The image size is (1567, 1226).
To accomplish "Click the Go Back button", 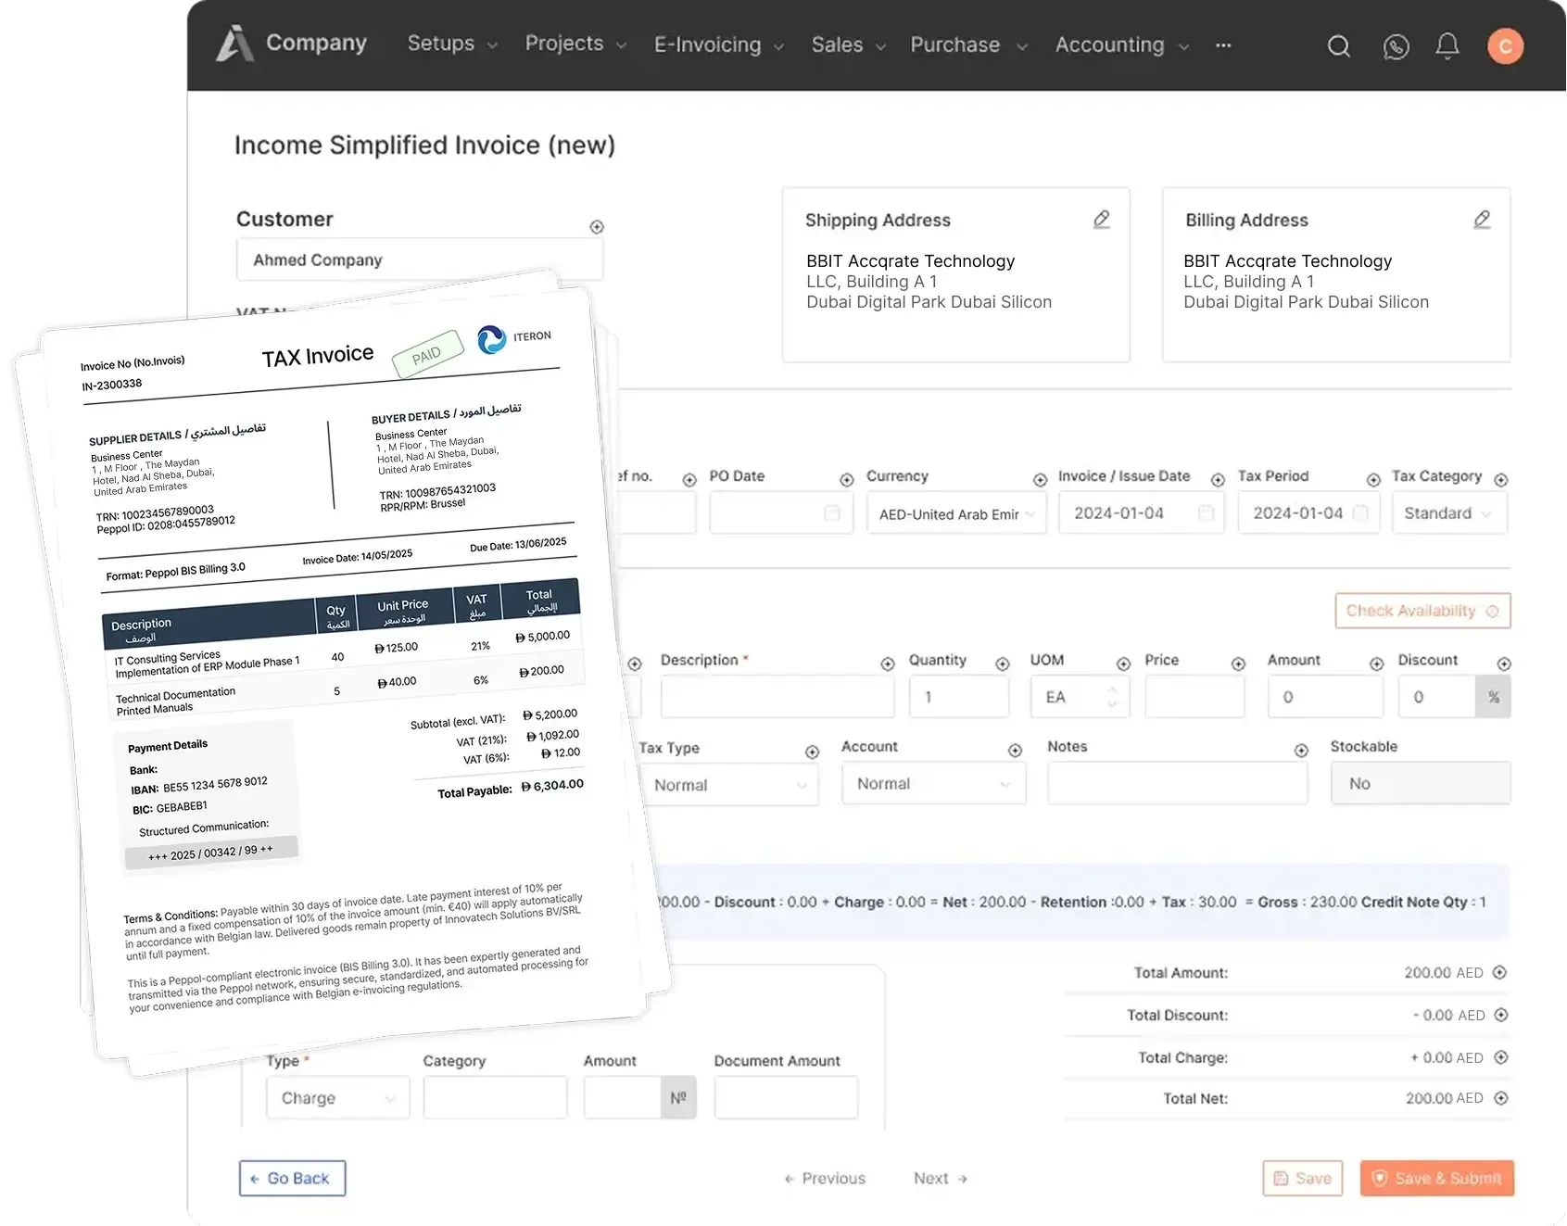I will pyautogui.click(x=292, y=1179).
